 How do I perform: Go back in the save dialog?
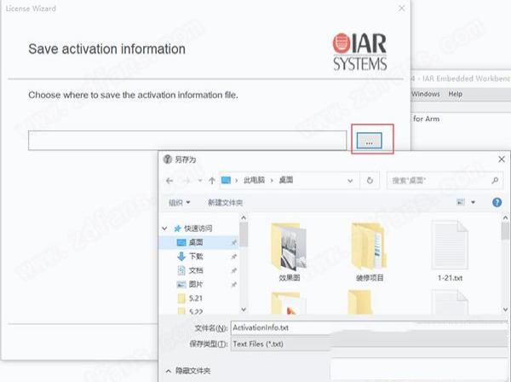pyautogui.click(x=169, y=180)
